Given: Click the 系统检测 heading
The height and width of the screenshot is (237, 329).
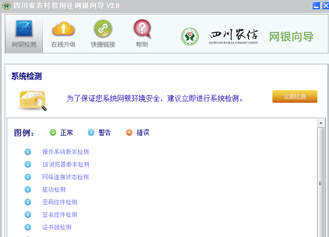Looking at the screenshot, I should (x=26, y=76).
